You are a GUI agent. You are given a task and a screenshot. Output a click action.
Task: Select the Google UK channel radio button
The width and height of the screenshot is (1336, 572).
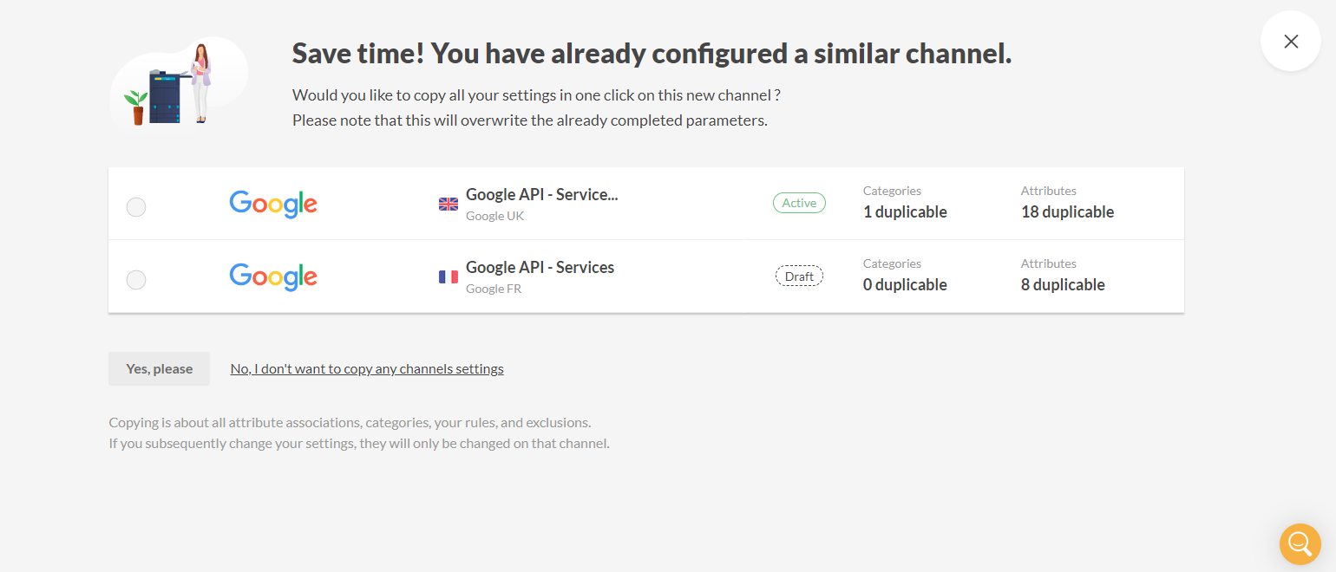(136, 207)
